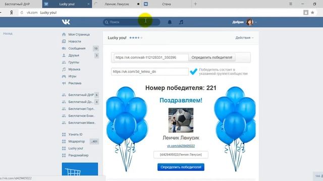This screenshot has width=323, height=181.
Task: Click the winner mention code field
Action: coord(181,155)
